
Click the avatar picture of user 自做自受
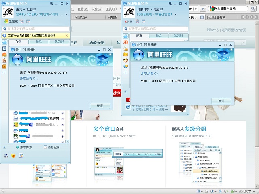point(129,12)
